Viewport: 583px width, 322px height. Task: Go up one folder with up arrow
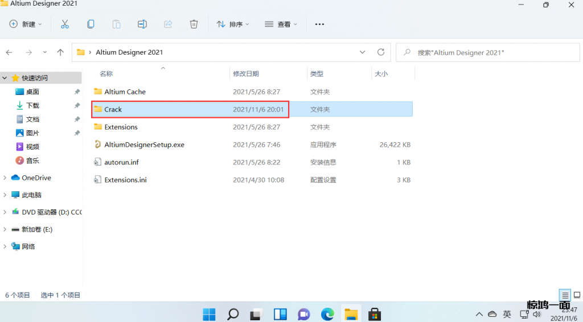(60, 52)
